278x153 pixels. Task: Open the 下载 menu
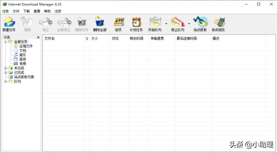pyautogui.click(x=27, y=11)
